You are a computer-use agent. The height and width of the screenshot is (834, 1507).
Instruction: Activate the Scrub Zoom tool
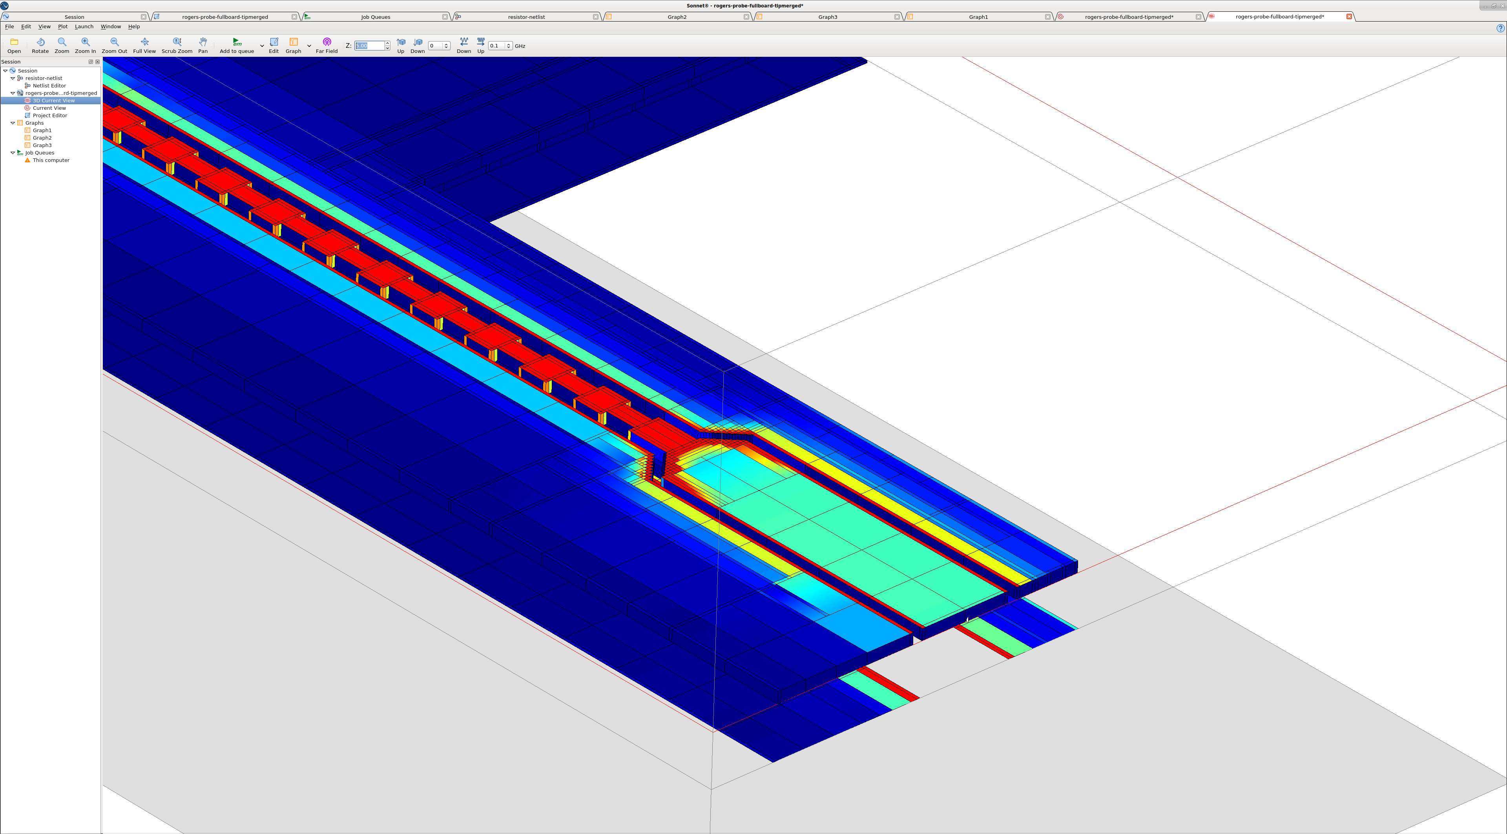[177, 45]
